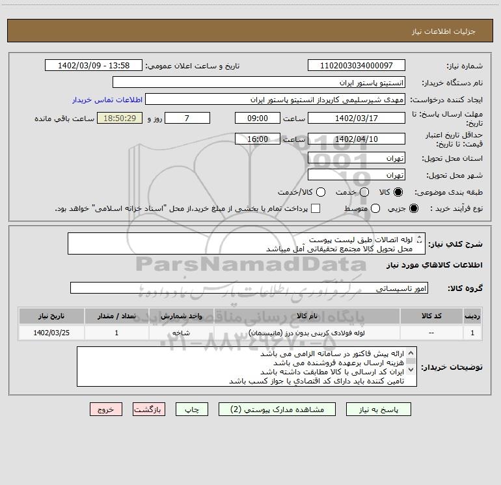
Task: Click the شماره نیاز number field
Action: point(357,65)
